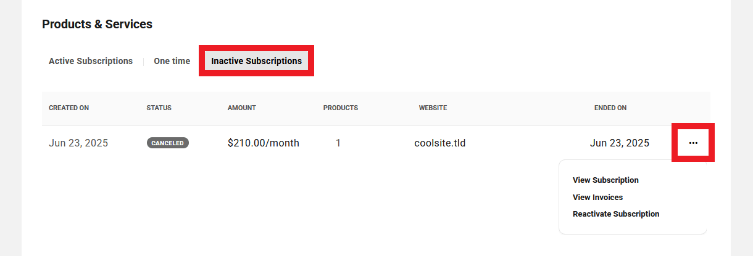Switch to the Active Subscriptions tab

tap(91, 61)
